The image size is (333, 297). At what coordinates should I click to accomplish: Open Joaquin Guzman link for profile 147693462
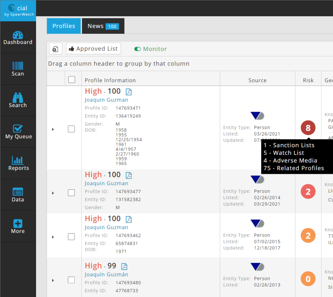(x=106, y=227)
